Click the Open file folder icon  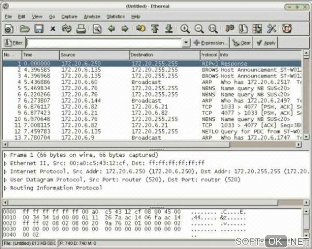24,29
